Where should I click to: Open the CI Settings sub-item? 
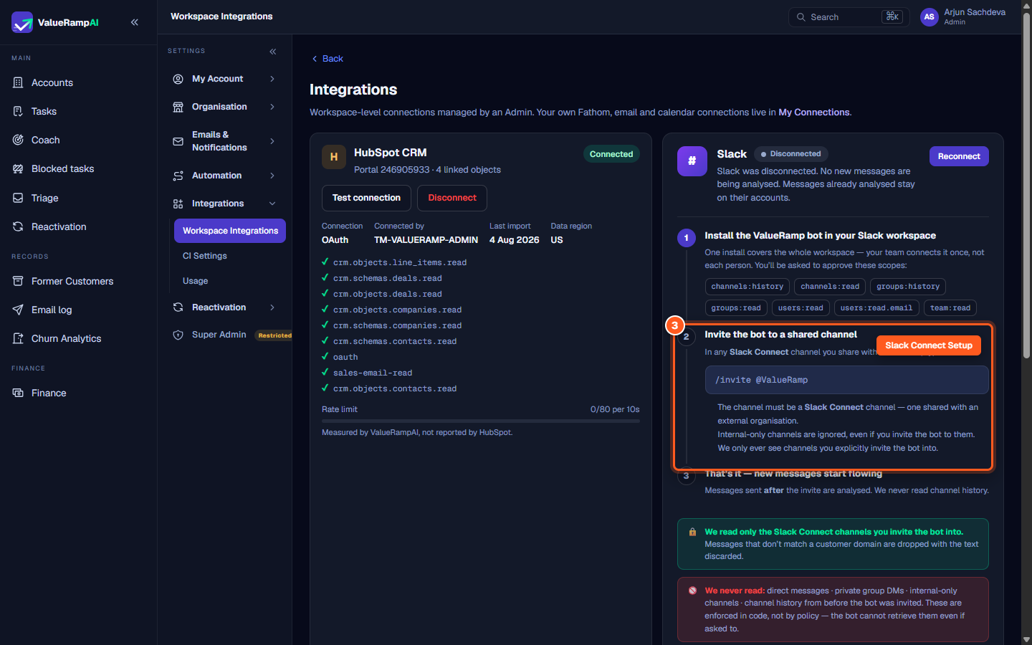click(x=205, y=256)
